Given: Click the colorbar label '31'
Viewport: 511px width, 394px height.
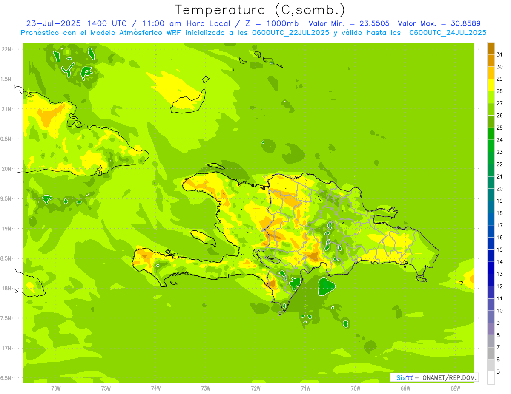Looking at the screenshot, I should click(500, 54).
